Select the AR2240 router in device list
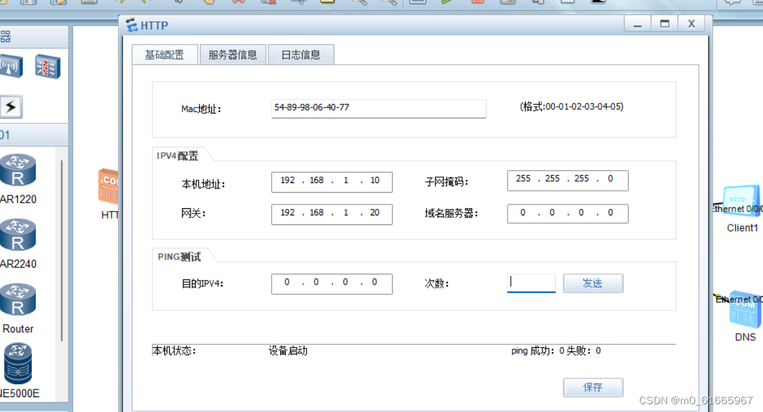The height and width of the screenshot is (412, 763). 19,234
